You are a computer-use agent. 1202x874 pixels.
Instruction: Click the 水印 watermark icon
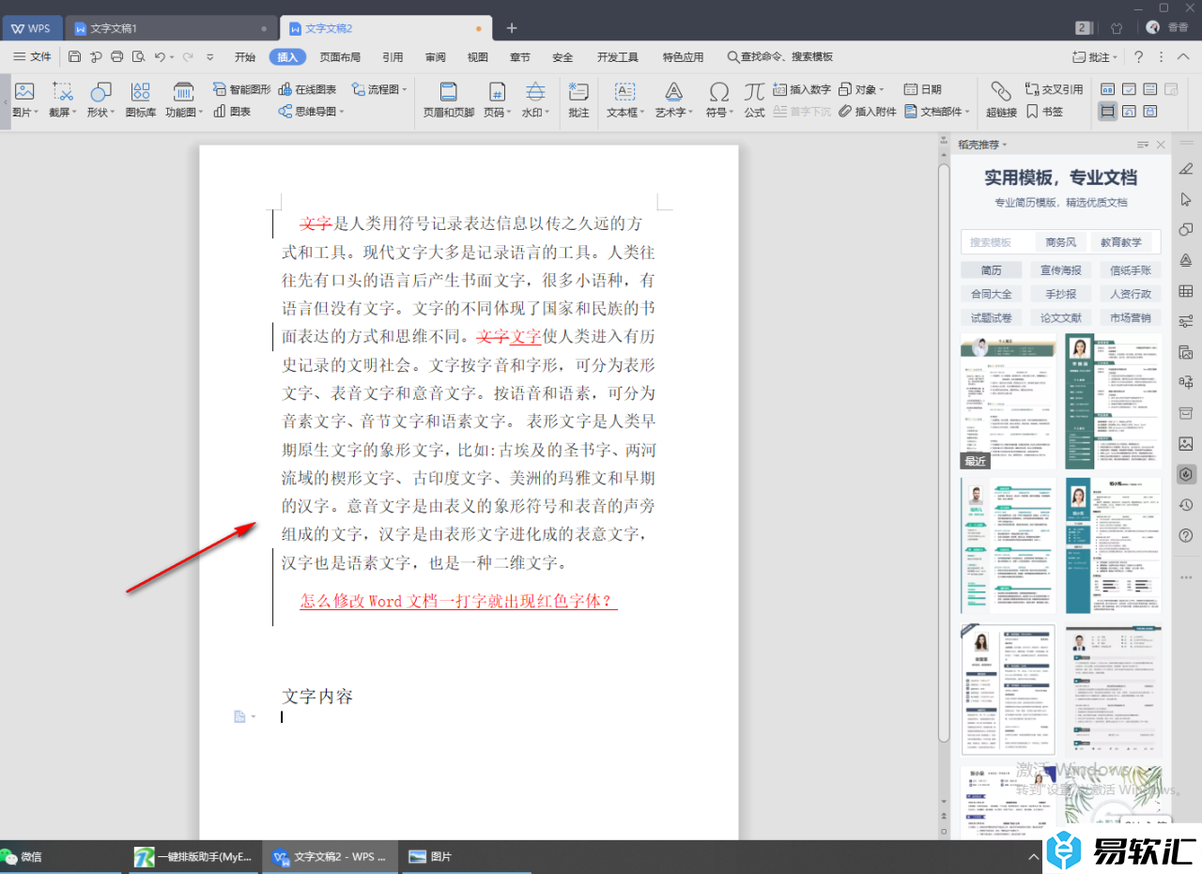[535, 92]
